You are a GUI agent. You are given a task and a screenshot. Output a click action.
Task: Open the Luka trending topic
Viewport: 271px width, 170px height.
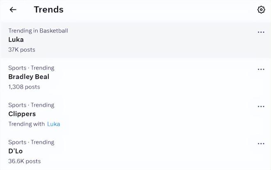(16, 40)
